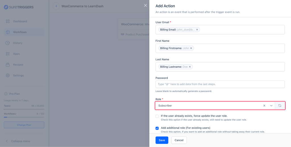Enable force update the user role checkbox

pyautogui.click(x=157, y=116)
